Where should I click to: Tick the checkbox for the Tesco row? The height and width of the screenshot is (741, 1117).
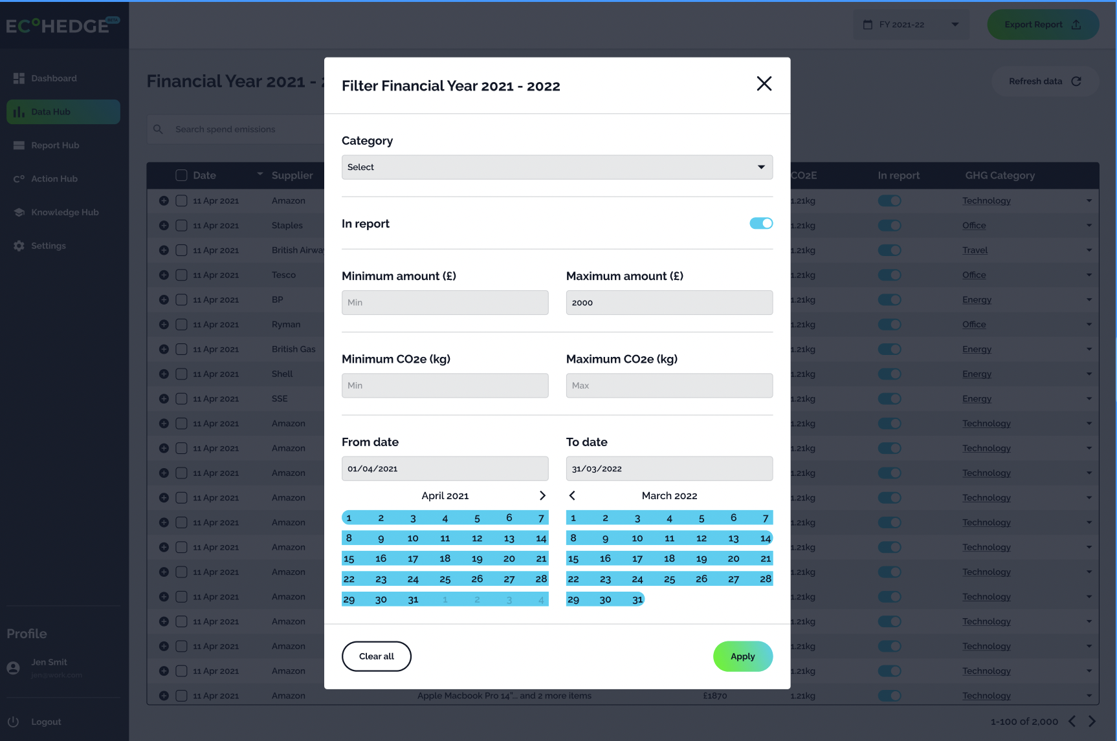pyautogui.click(x=181, y=275)
